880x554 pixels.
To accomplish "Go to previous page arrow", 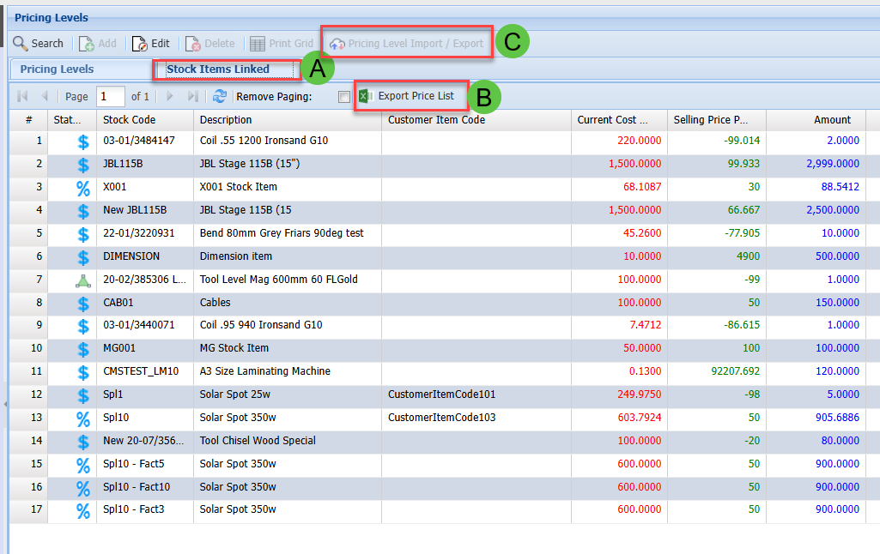I will (x=45, y=97).
